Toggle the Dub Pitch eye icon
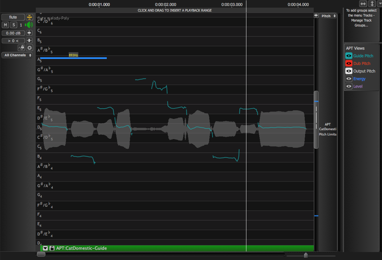The image size is (382, 260). pyautogui.click(x=349, y=64)
